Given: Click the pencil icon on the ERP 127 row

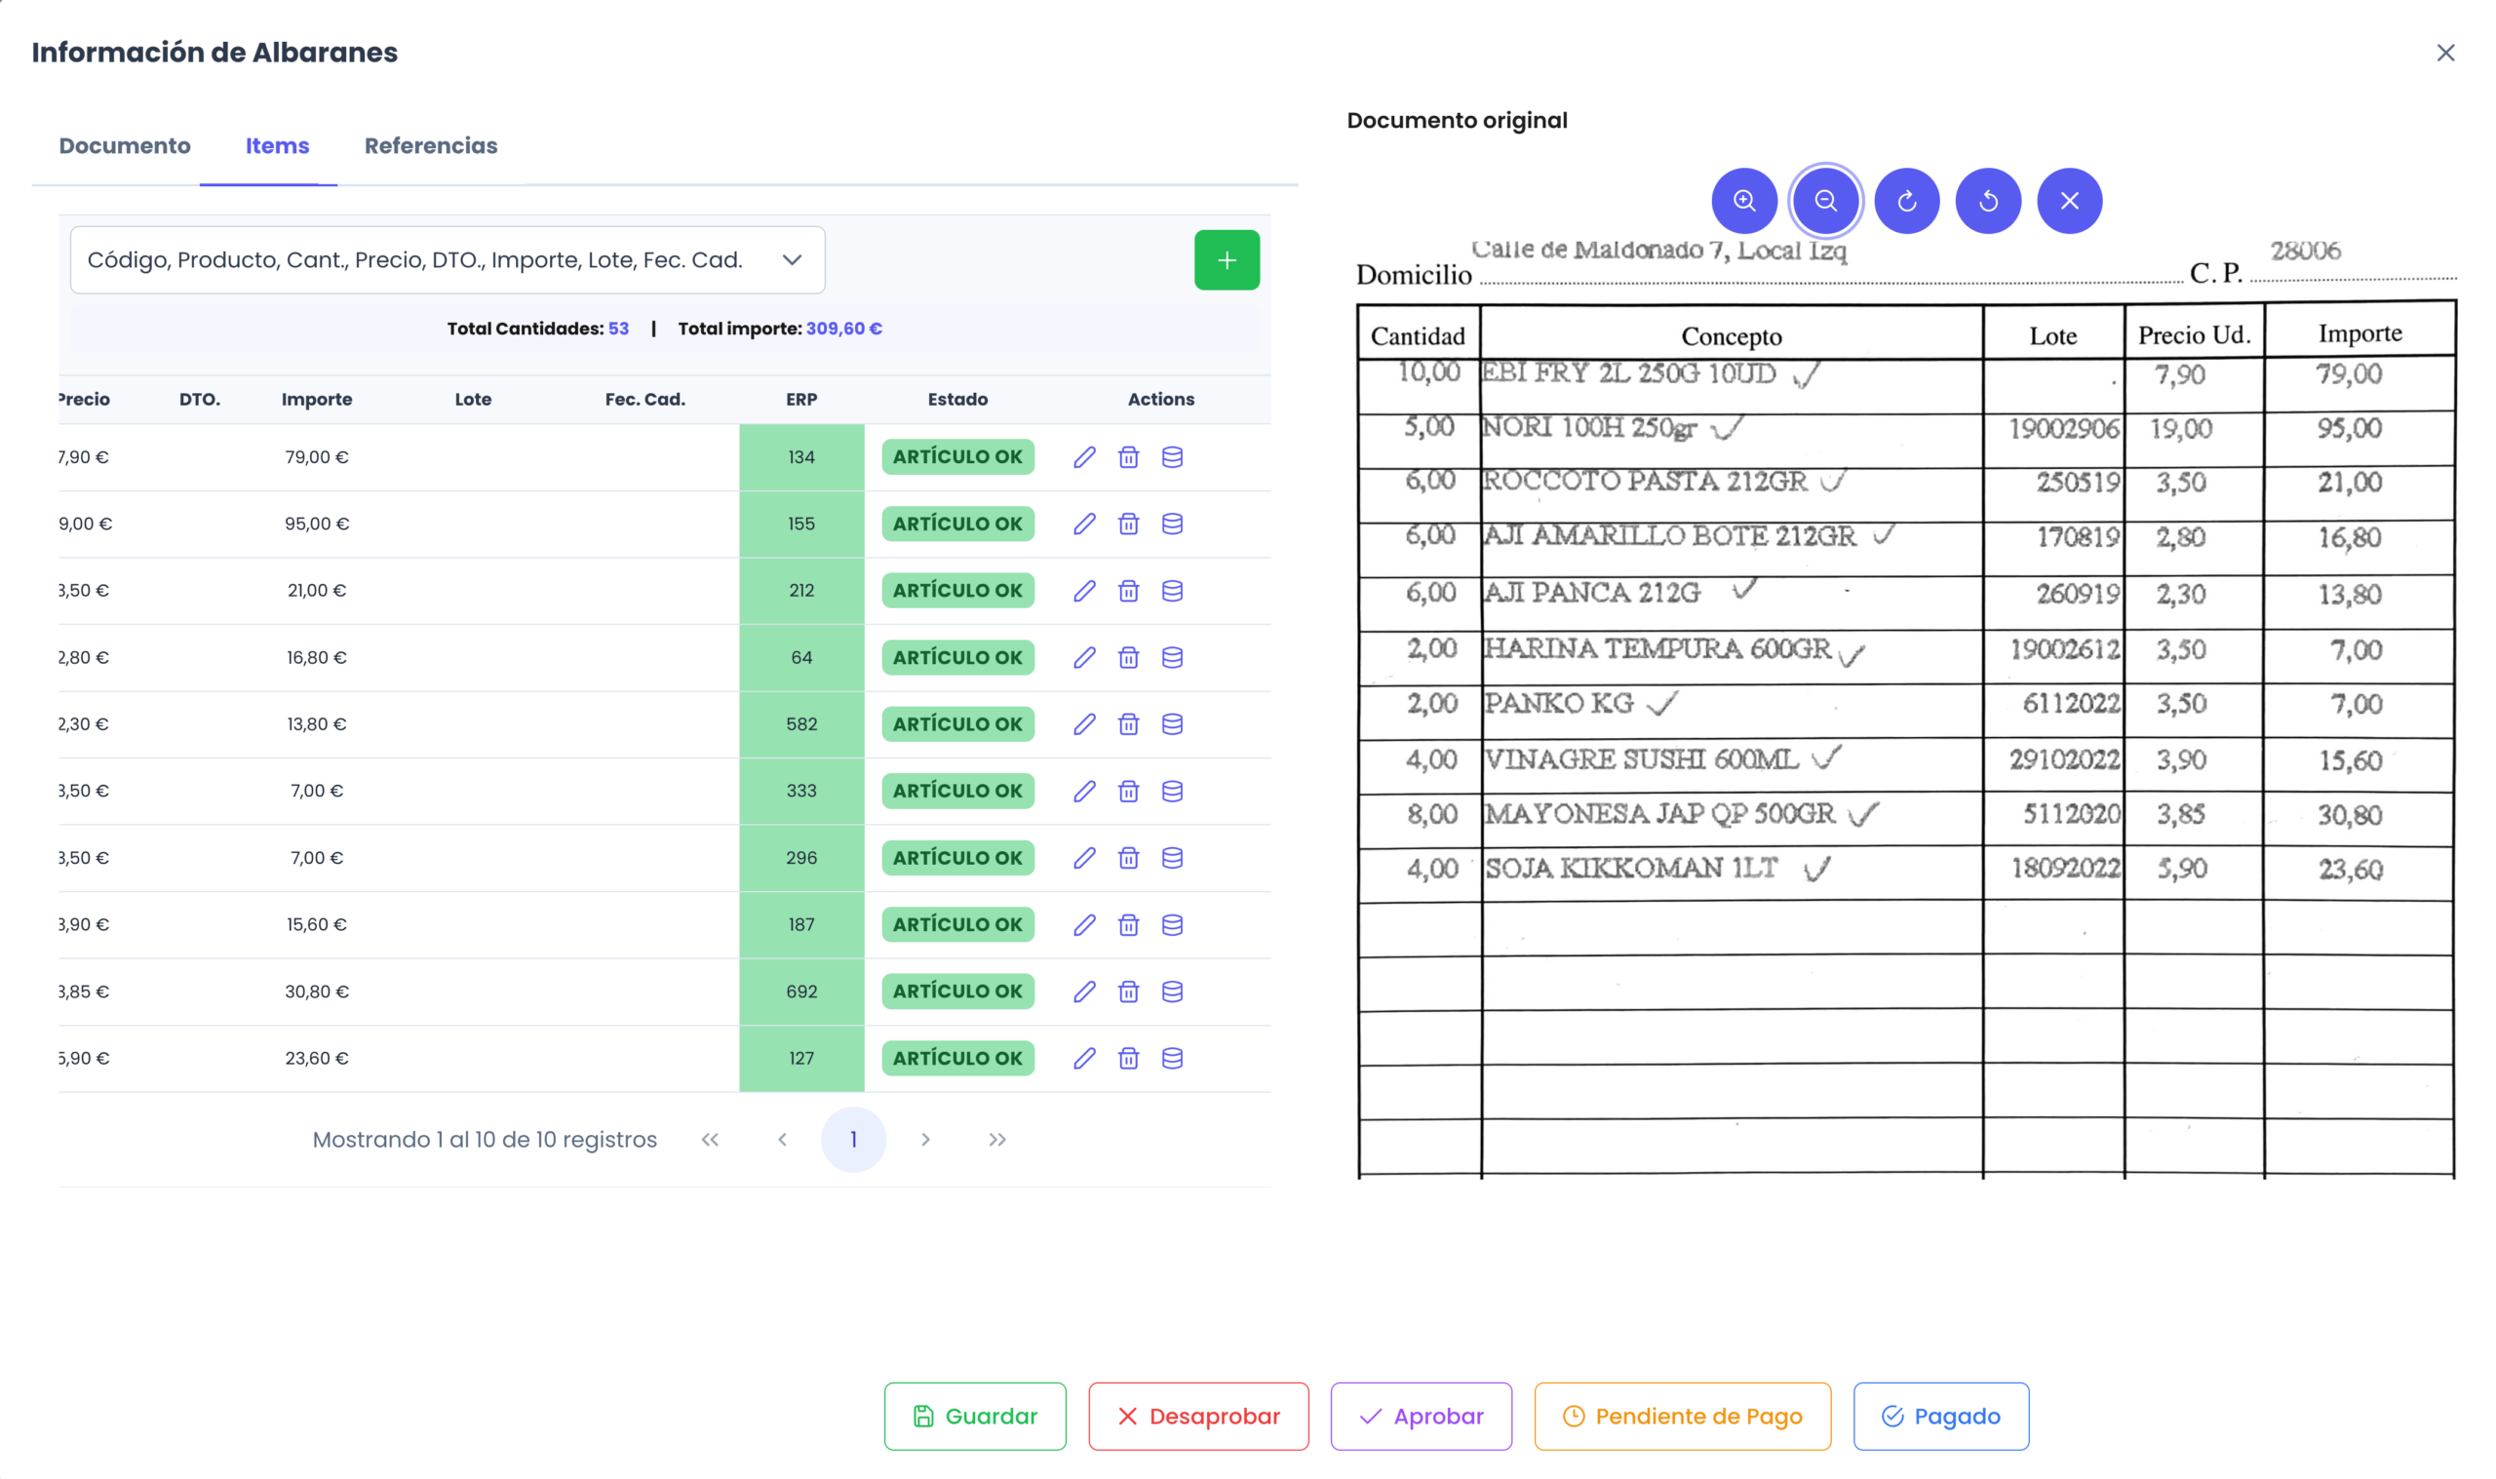Looking at the screenshot, I should pos(1084,1059).
